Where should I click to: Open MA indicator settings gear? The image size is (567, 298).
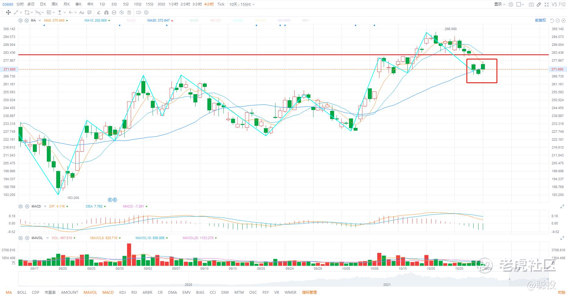20,20
